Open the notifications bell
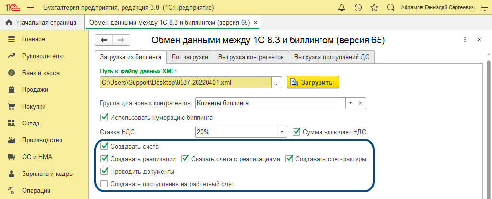 [342, 7]
